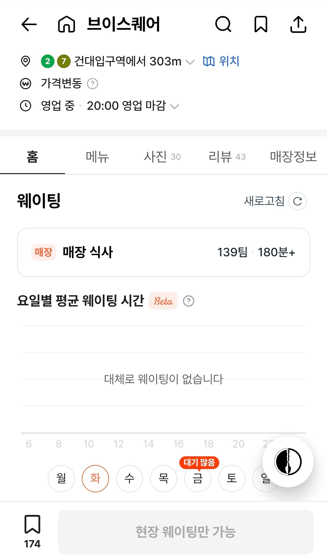Go to home via house icon

[x=66, y=25]
